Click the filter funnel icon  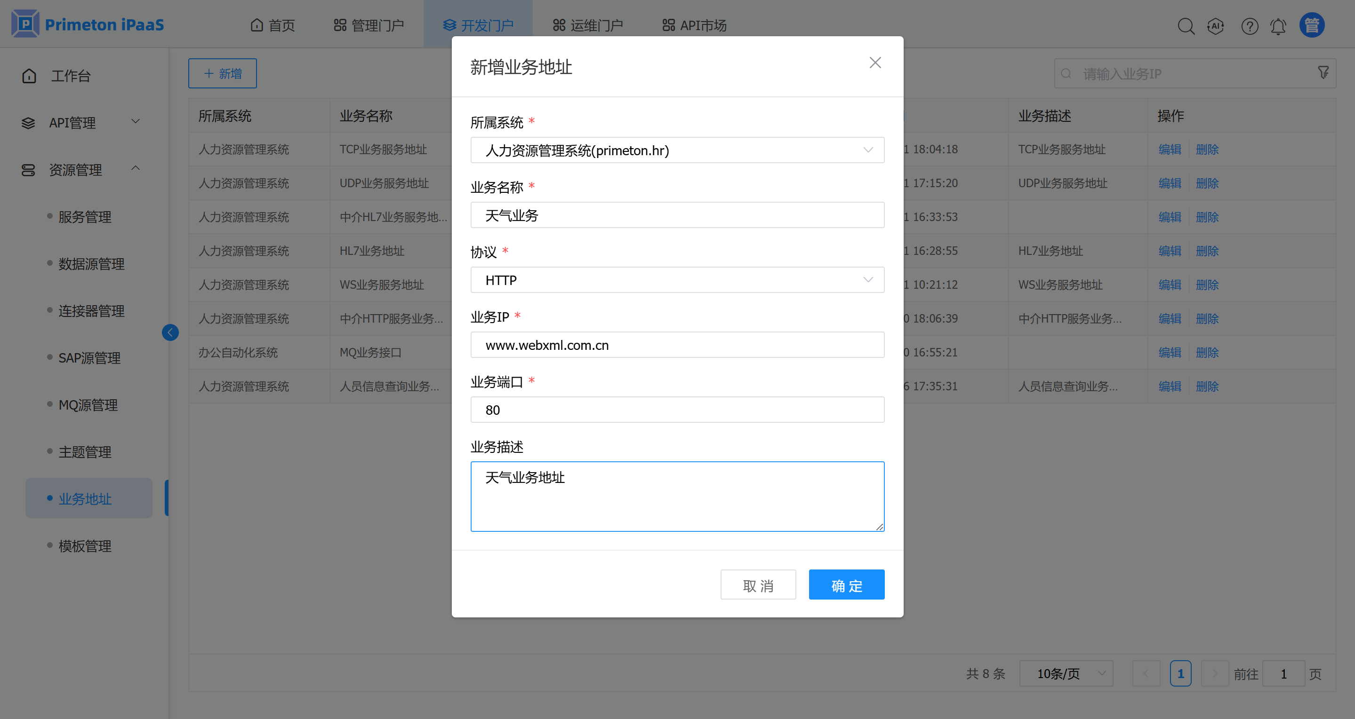click(1323, 73)
